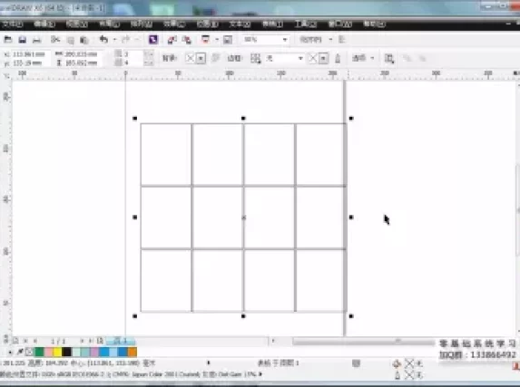Click the Save icon in the toolbar
Viewport: 520px width, 387px height.
22,40
